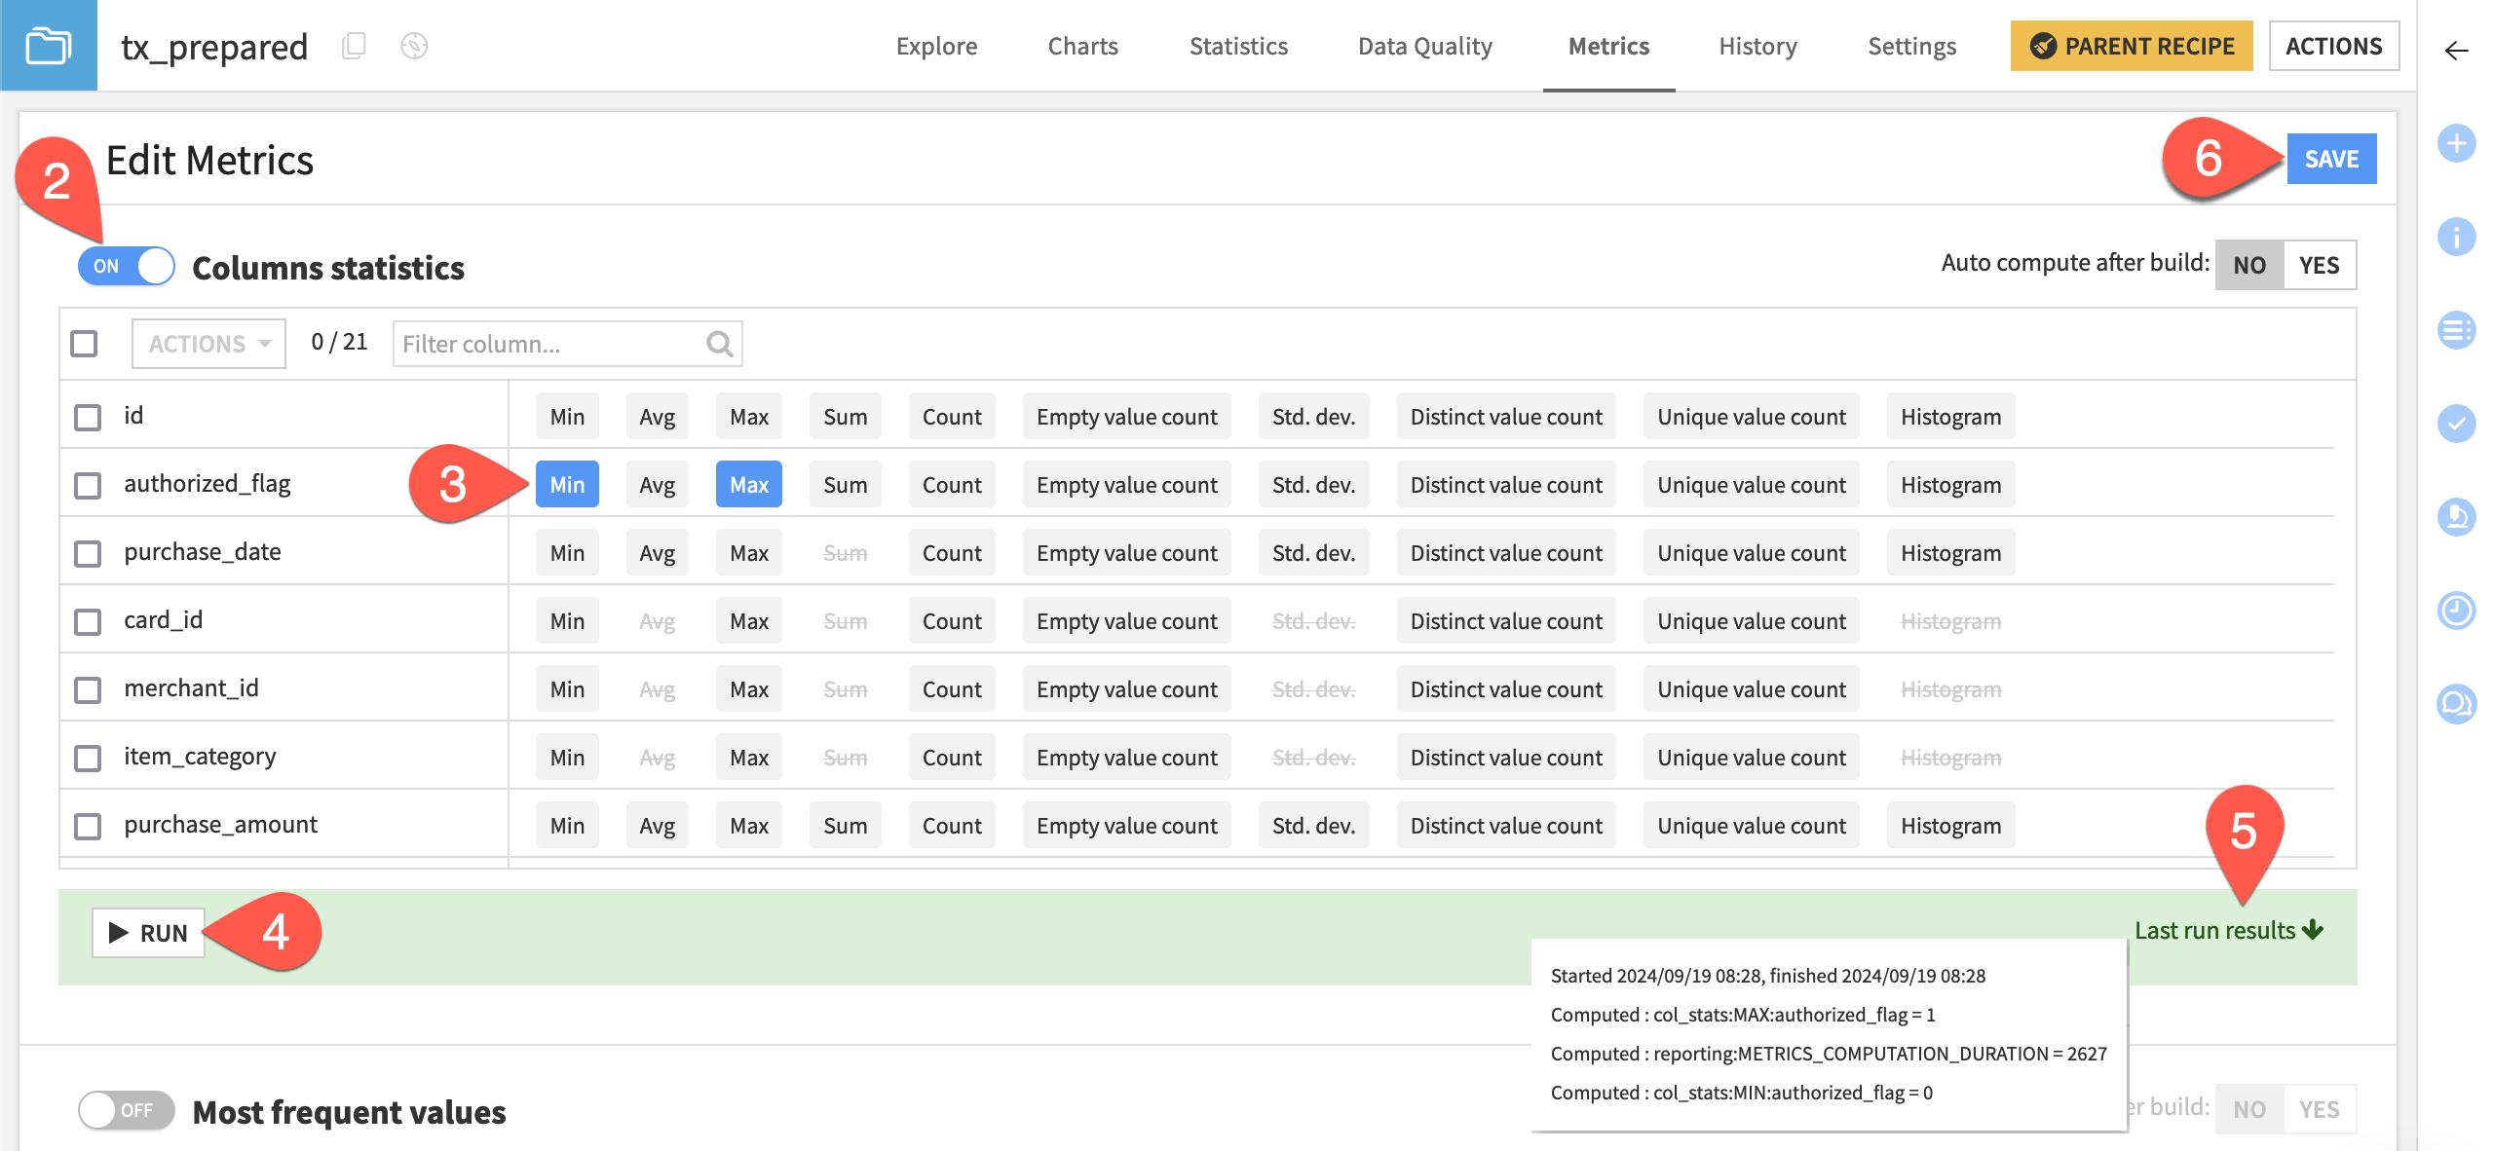Screen dimensions: 2494x1151
Task: Open the dataset history clock icon
Action: click(x=2457, y=611)
